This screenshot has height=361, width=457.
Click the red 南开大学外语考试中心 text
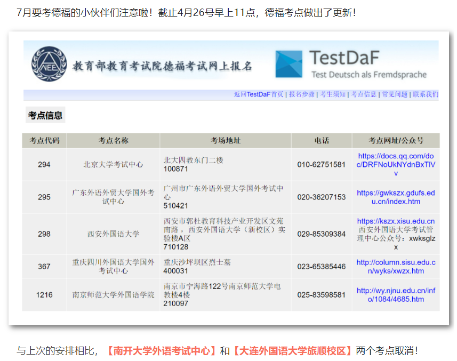[162, 350]
